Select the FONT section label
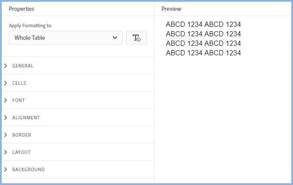This screenshot has height=185, width=293. pos(19,100)
